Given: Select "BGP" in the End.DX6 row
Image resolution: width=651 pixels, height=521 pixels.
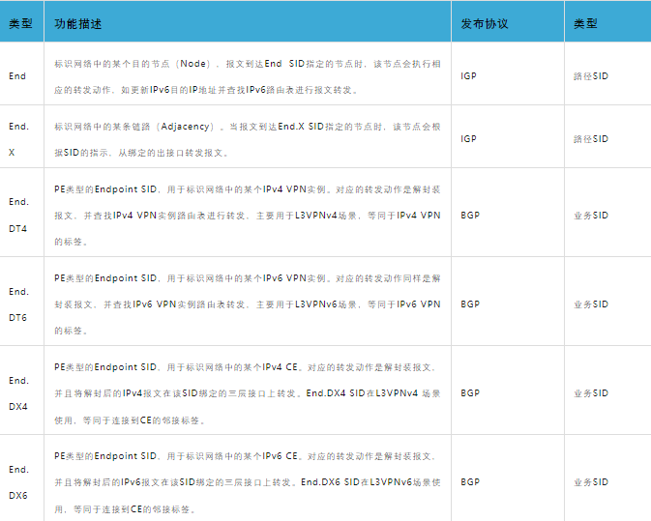Looking at the screenshot, I should 470,482.
